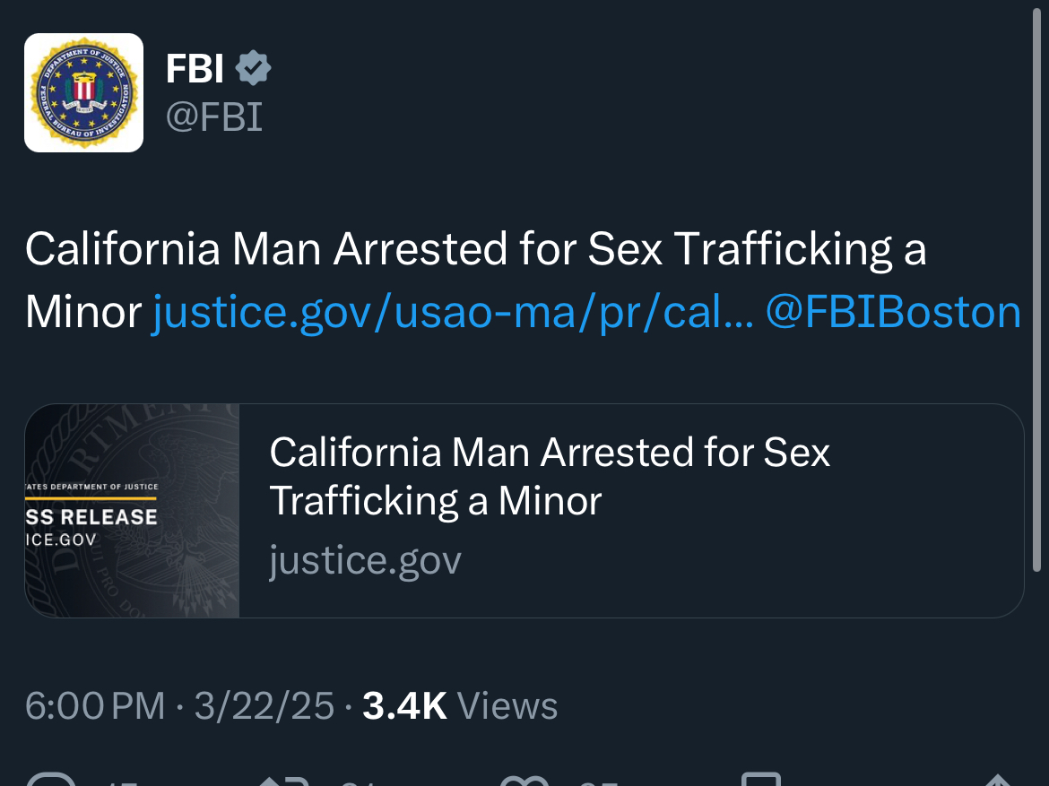Open the Department of Justice press release thumbnail
This screenshot has width=1049, height=786.
coord(133,510)
